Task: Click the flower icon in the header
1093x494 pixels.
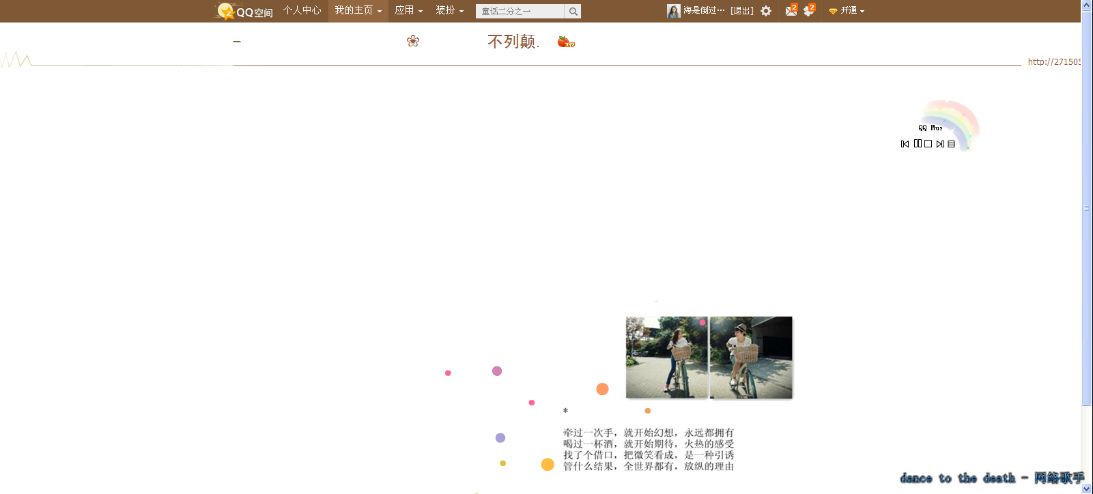Action: [x=413, y=41]
